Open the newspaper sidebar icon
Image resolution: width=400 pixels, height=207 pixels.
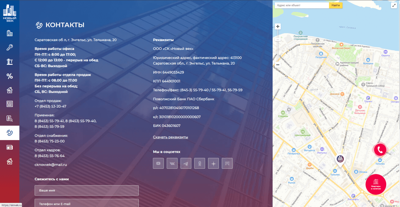click(x=10, y=104)
